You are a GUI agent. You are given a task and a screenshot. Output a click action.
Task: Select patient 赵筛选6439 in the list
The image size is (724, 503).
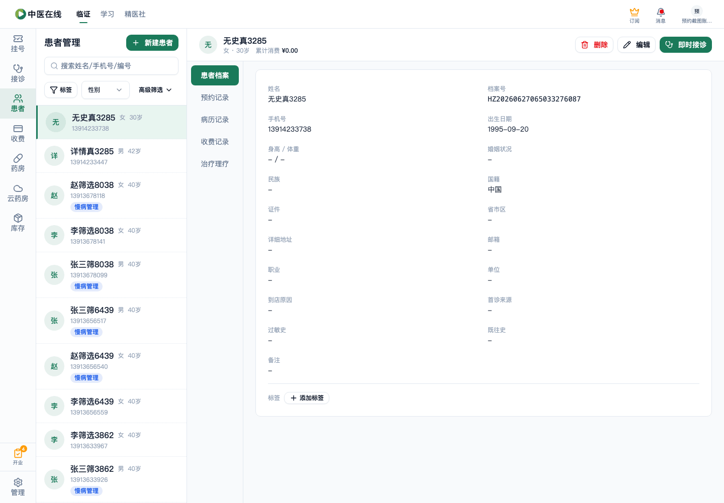pyautogui.click(x=112, y=366)
